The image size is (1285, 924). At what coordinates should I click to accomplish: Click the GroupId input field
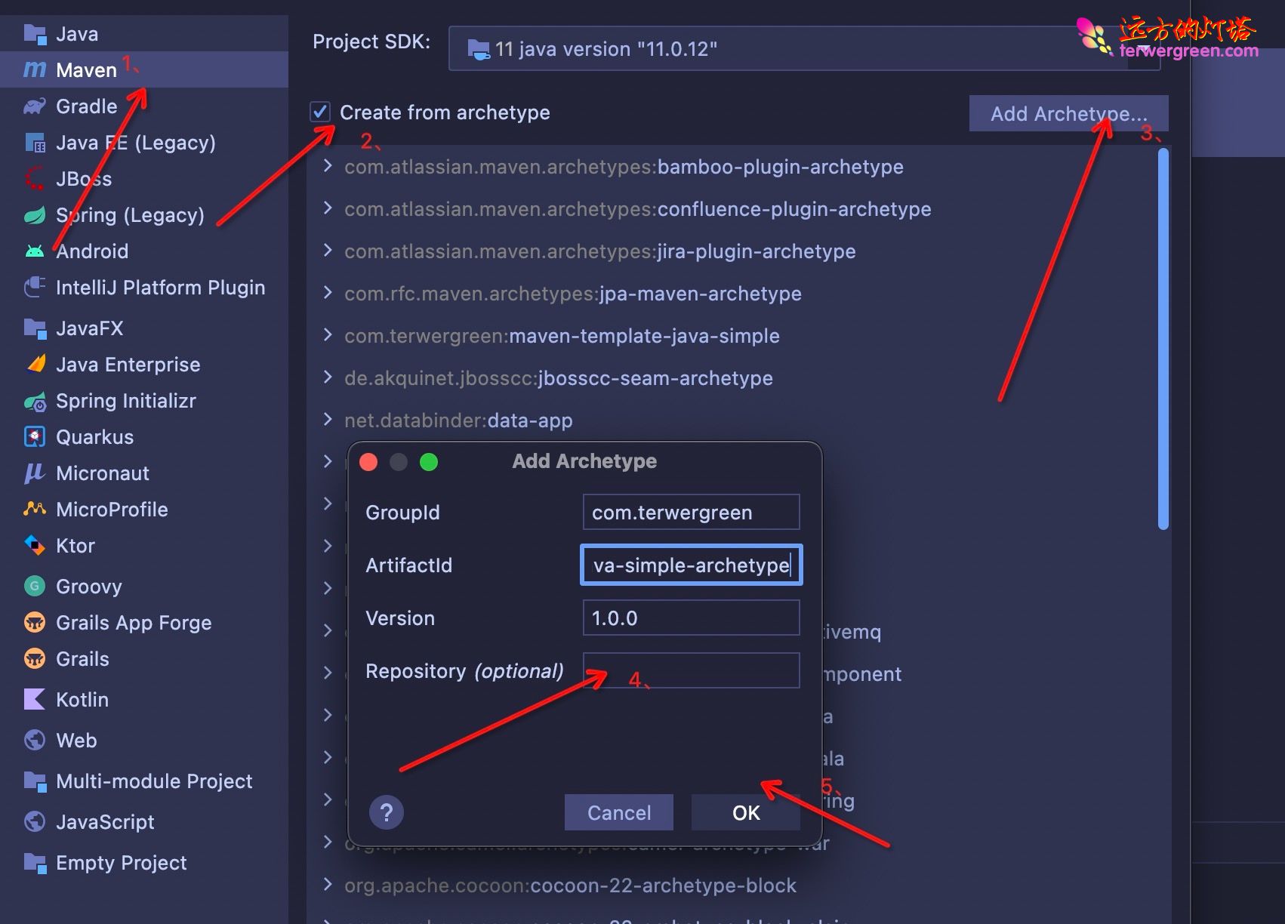pos(691,512)
